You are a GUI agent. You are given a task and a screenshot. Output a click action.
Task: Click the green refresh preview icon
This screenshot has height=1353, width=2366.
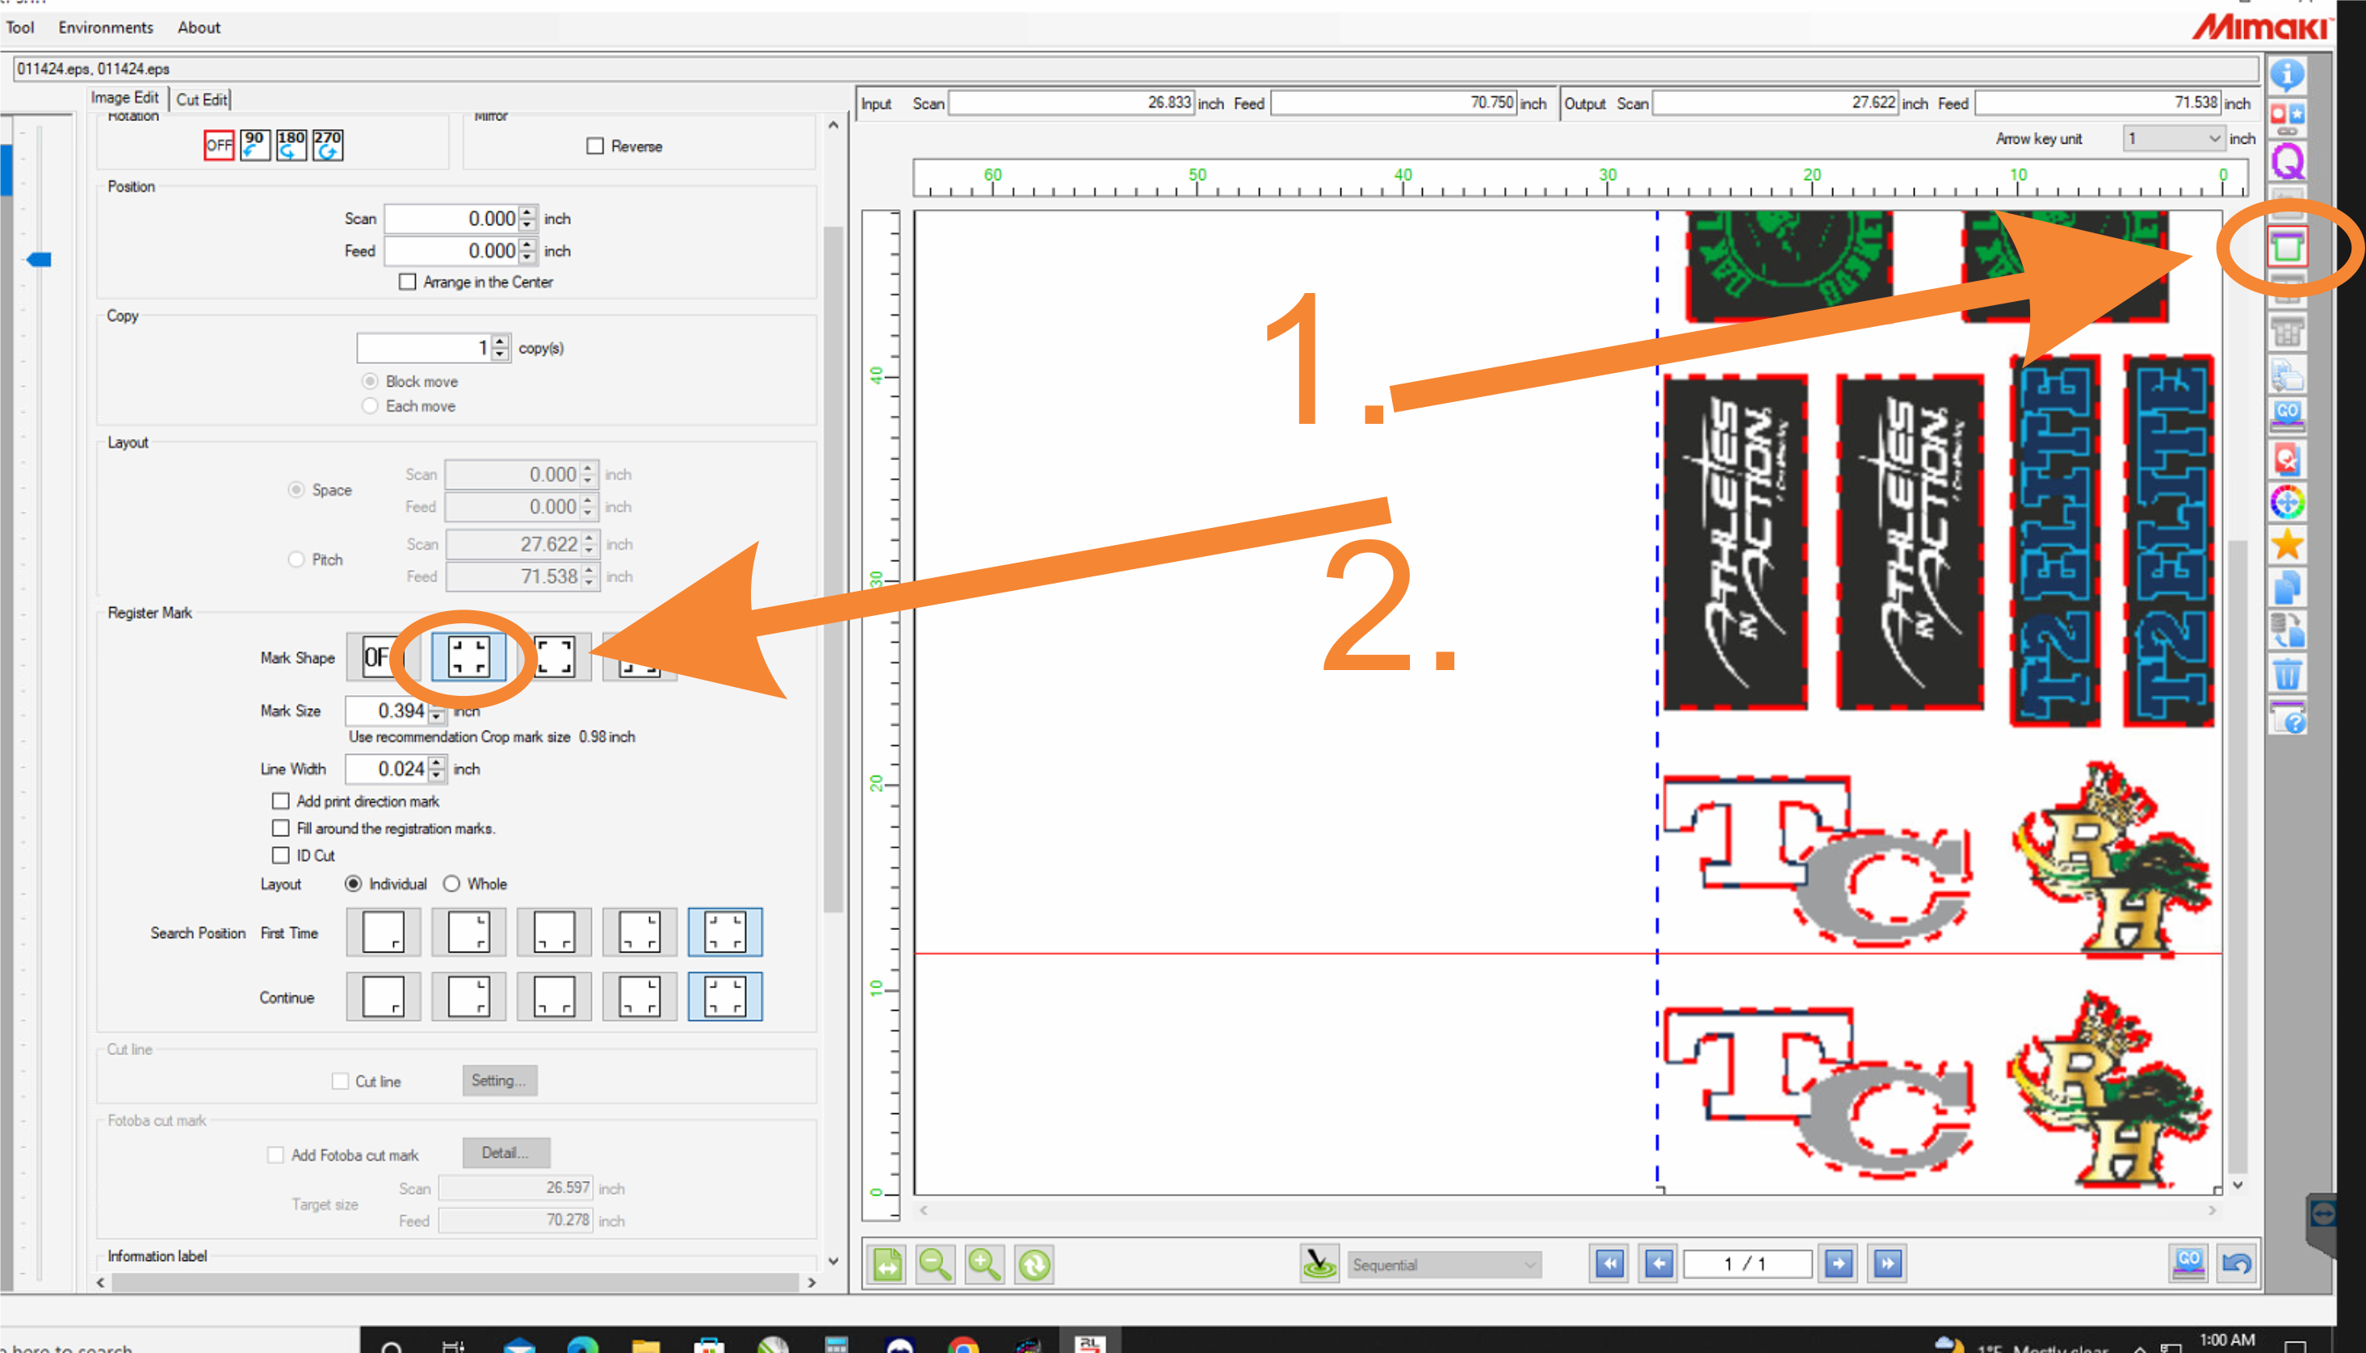1034,1265
